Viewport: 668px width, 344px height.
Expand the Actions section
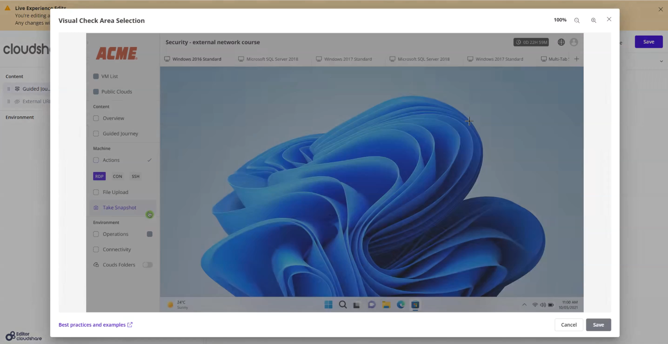pyautogui.click(x=111, y=160)
